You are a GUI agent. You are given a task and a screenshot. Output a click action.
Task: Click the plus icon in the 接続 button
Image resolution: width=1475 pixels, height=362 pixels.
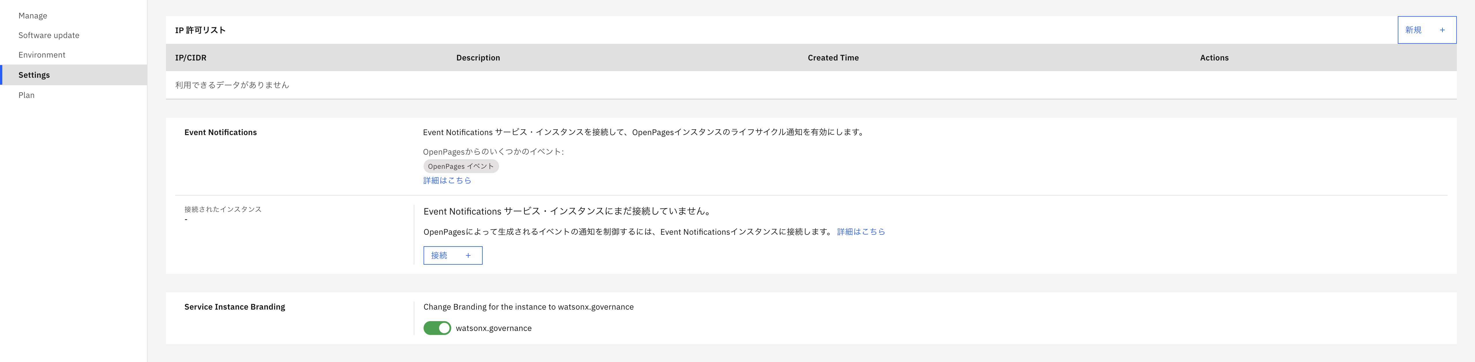coord(468,256)
